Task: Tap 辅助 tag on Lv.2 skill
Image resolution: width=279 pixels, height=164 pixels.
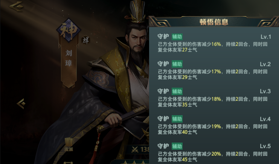Action: 177,64
